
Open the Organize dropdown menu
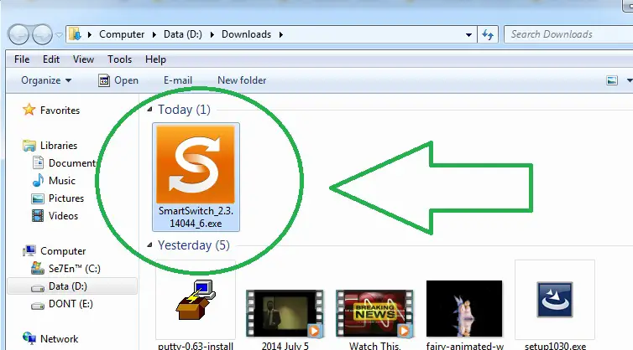point(46,80)
